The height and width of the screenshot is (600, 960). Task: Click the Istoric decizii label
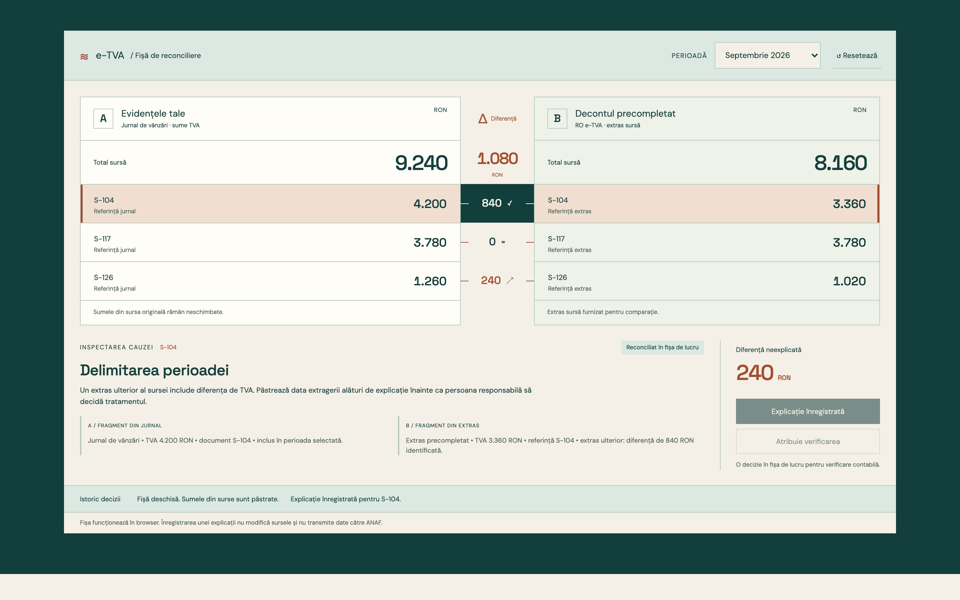pos(100,499)
